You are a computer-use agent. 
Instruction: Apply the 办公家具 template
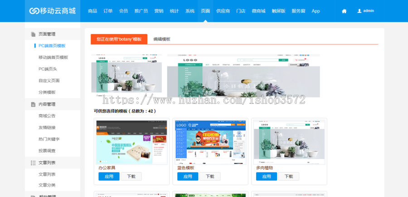(x=109, y=177)
